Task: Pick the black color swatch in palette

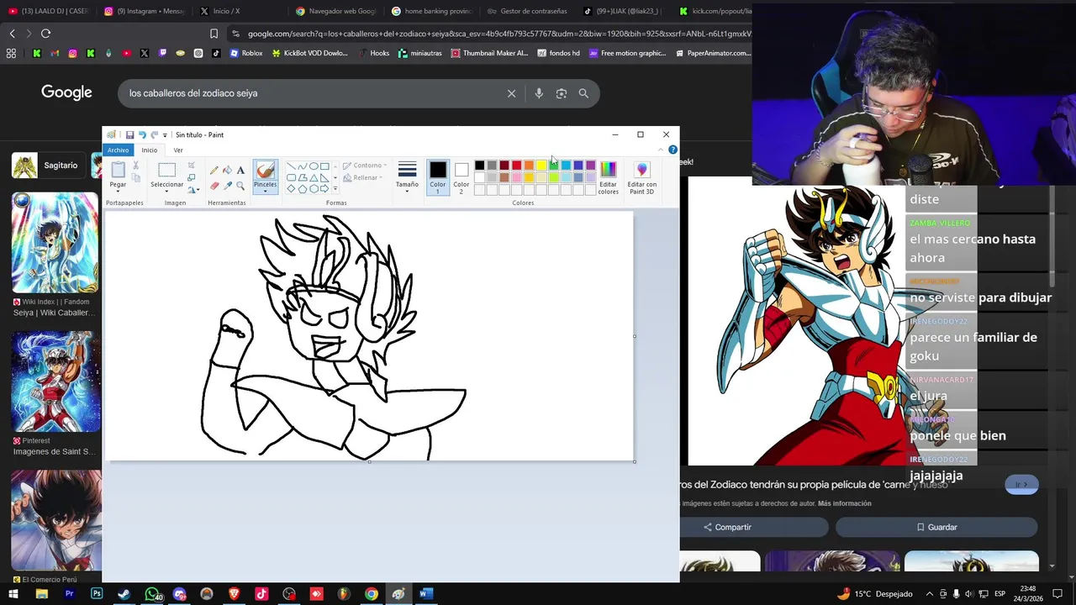Action: point(479,166)
